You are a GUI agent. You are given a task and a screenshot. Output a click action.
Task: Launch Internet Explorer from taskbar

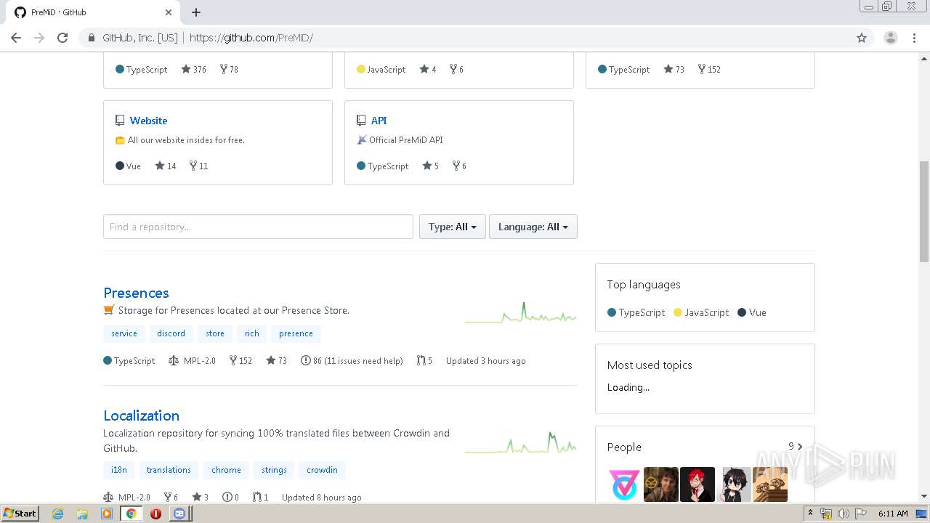[58, 514]
